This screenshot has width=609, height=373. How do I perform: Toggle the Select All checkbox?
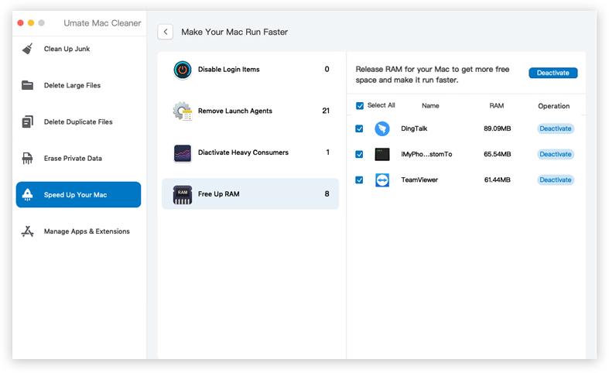(360, 106)
